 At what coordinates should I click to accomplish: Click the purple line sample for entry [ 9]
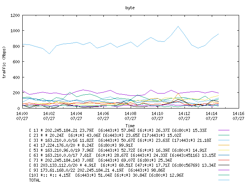point(224,170)
